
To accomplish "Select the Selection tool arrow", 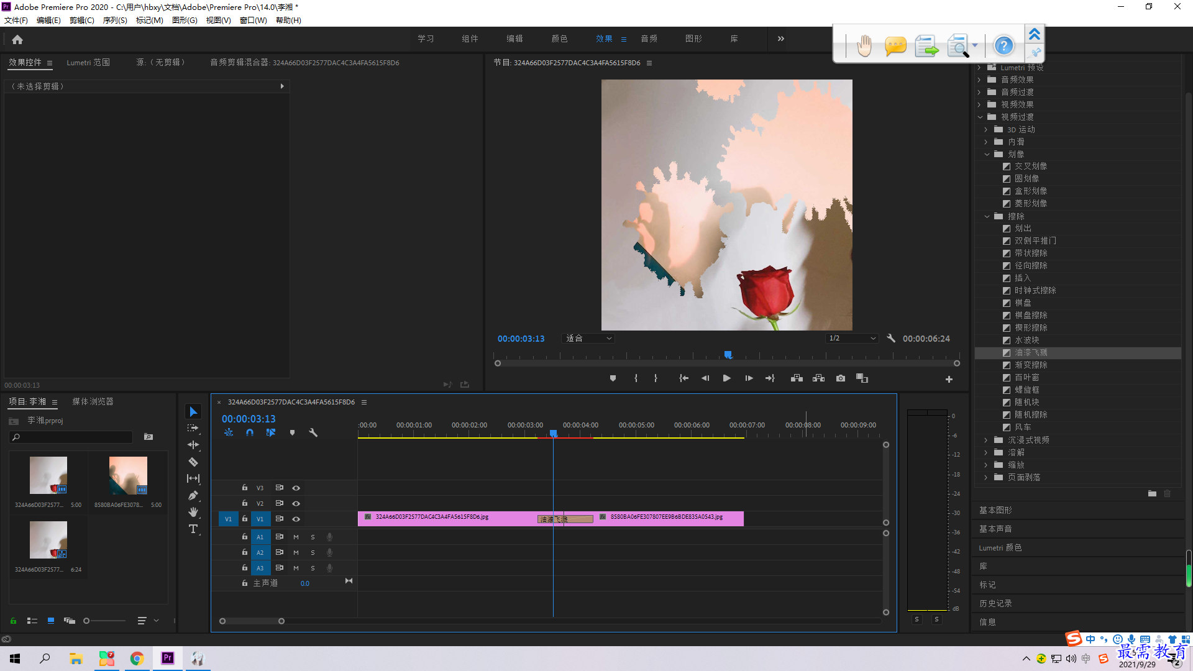I will tap(193, 412).
